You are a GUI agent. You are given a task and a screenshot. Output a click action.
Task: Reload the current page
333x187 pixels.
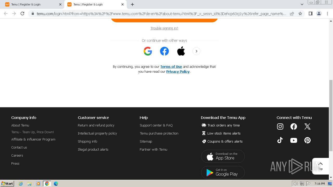click(x=22, y=14)
